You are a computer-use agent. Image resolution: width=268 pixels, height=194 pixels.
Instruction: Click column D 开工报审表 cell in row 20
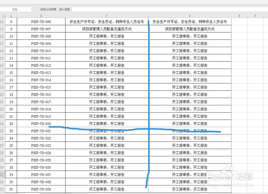[x=190, y=94]
